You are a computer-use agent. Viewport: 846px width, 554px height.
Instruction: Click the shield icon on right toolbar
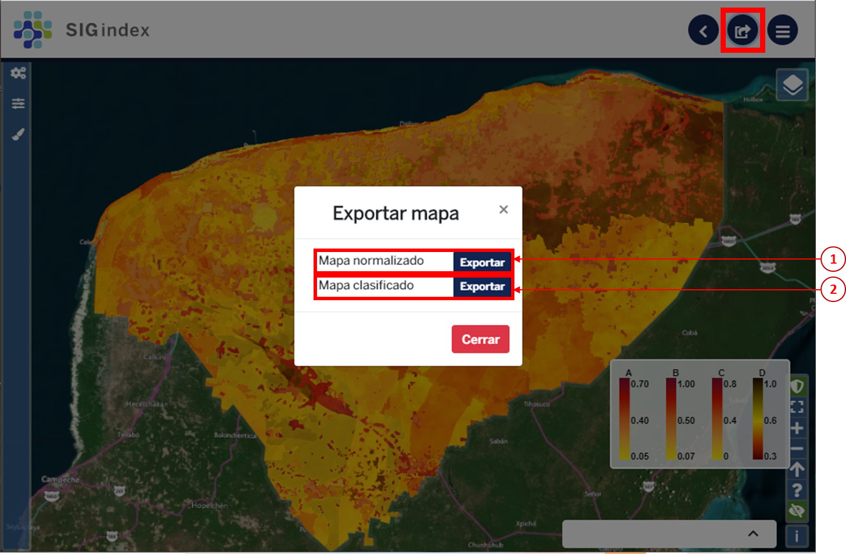click(x=797, y=386)
